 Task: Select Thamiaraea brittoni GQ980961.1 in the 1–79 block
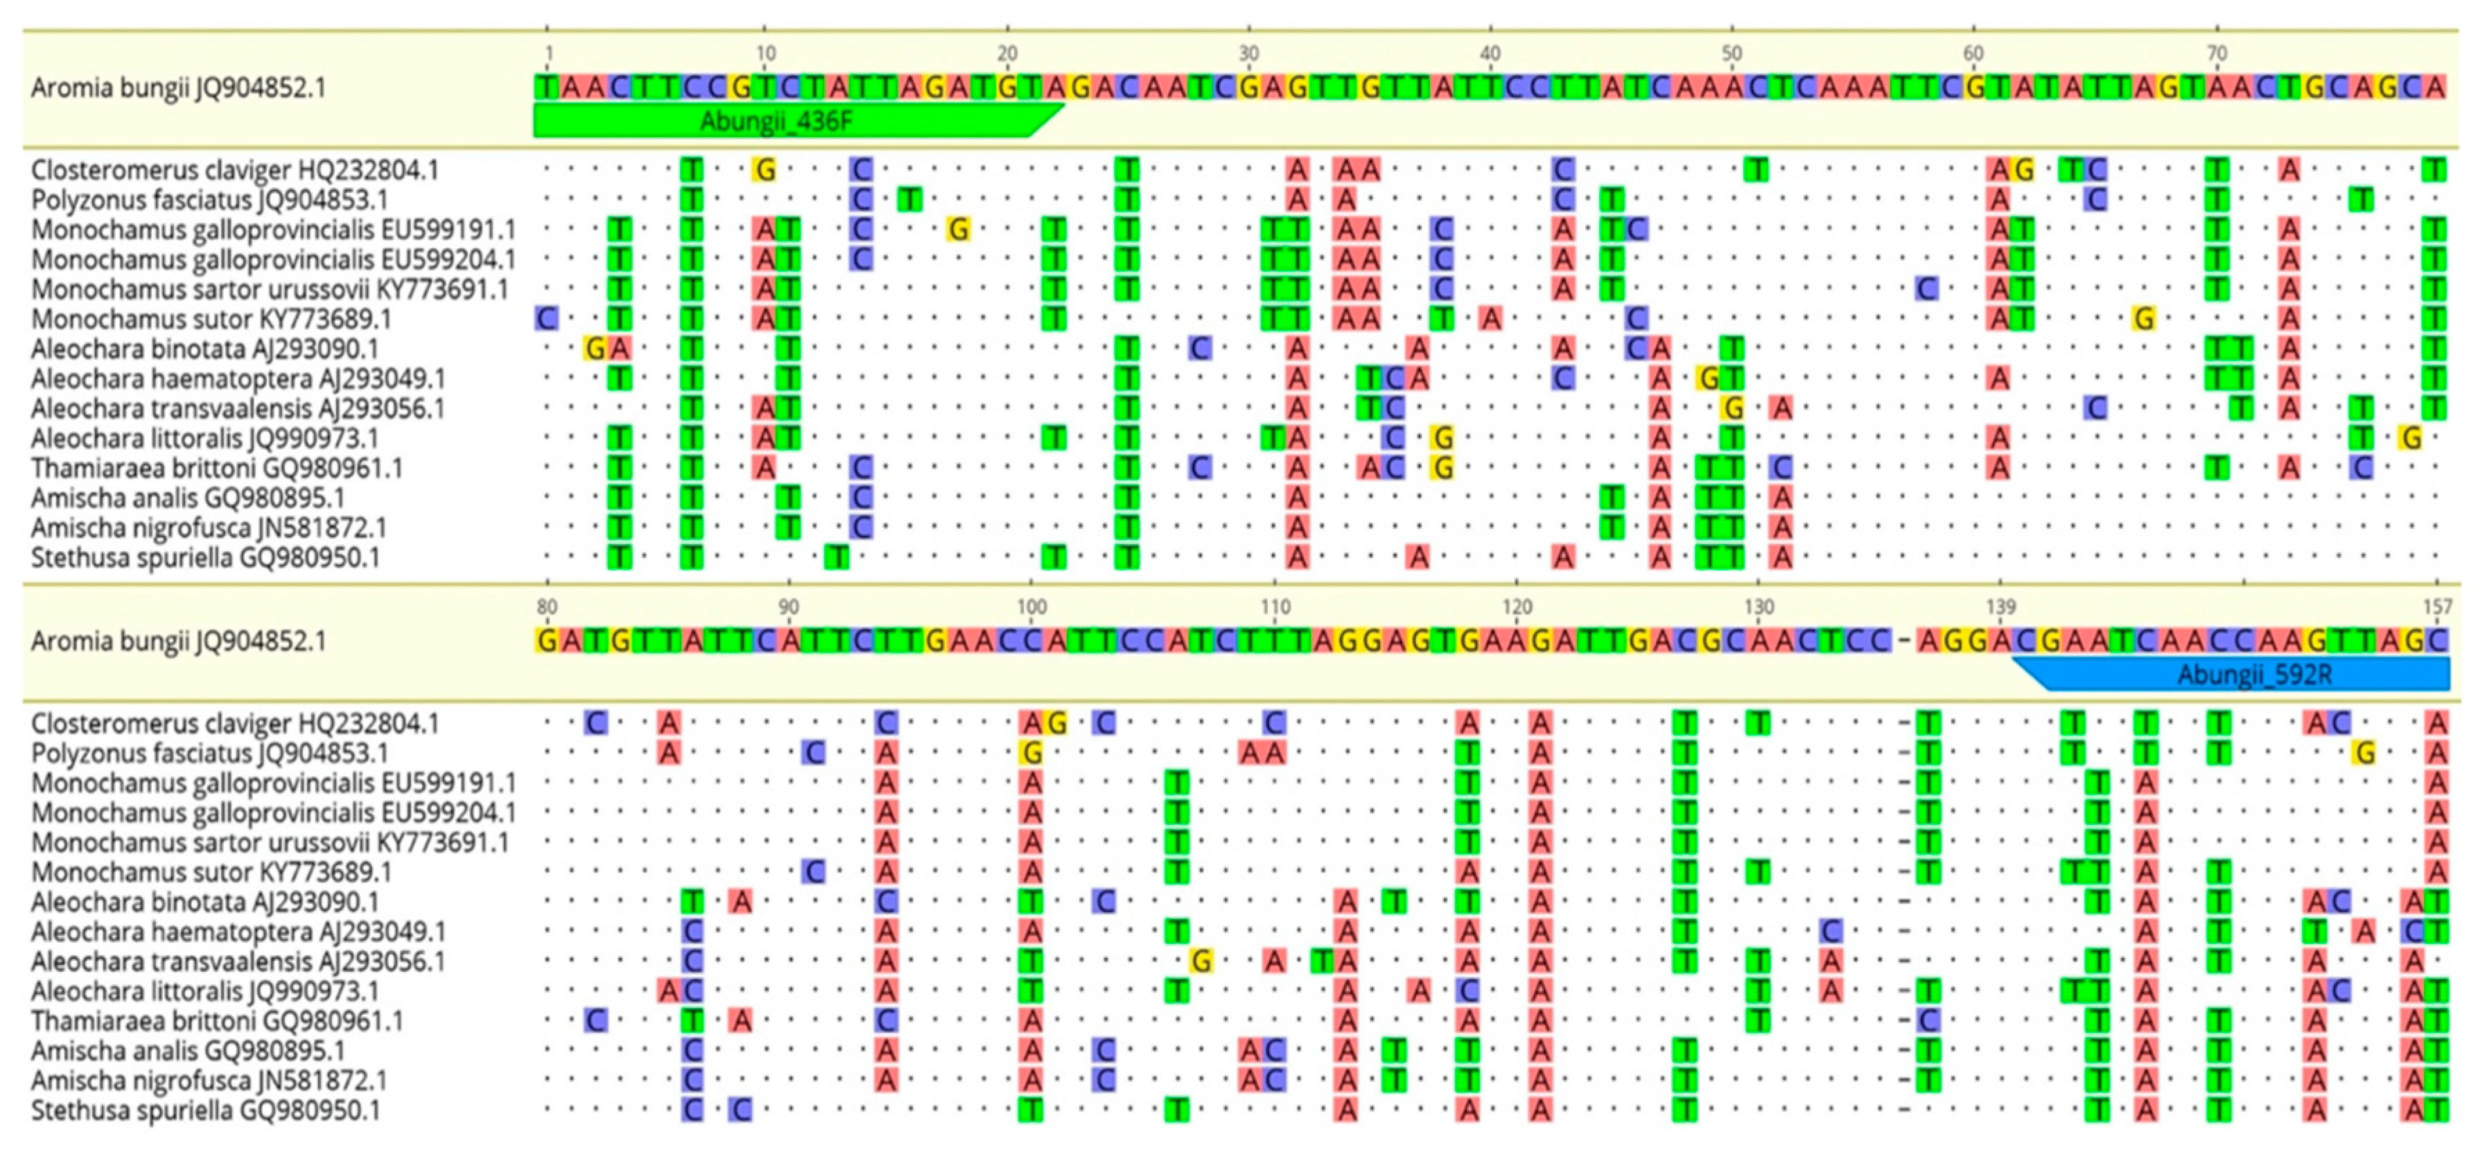tap(216, 469)
